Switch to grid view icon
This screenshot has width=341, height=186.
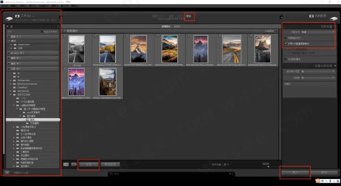click(x=66, y=164)
